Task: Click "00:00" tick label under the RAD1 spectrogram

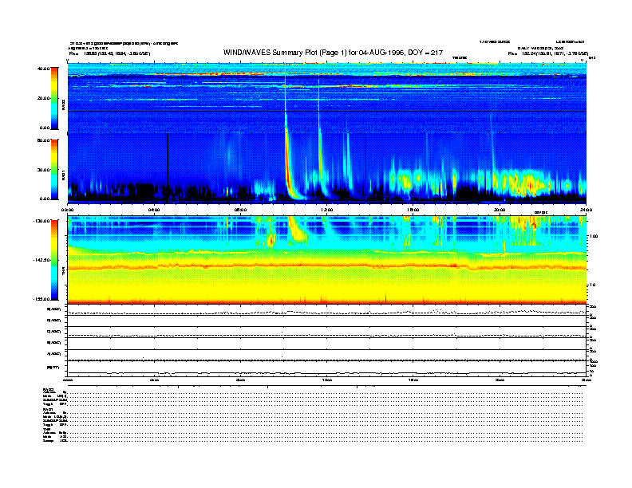Action: (68, 210)
